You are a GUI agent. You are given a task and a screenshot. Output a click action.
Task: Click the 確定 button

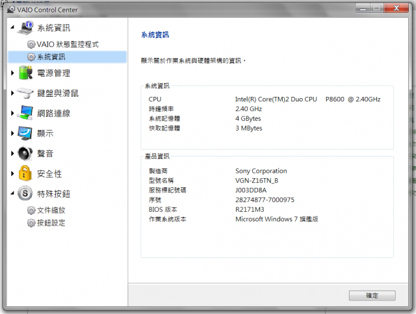click(x=372, y=295)
